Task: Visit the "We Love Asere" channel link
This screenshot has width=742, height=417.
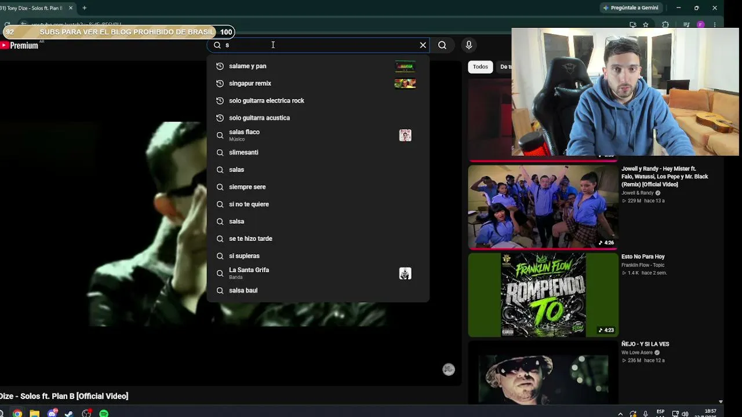Action: point(637,353)
